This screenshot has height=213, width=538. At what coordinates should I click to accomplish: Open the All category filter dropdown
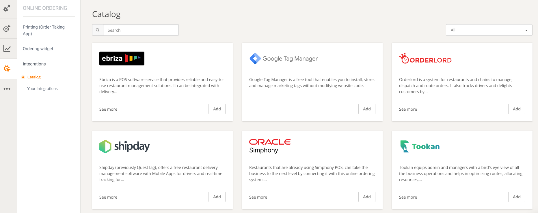coord(489,30)
